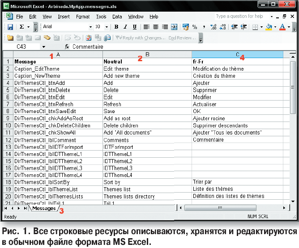
Task: Open the Data menu
Action: (x=117, y=17)
